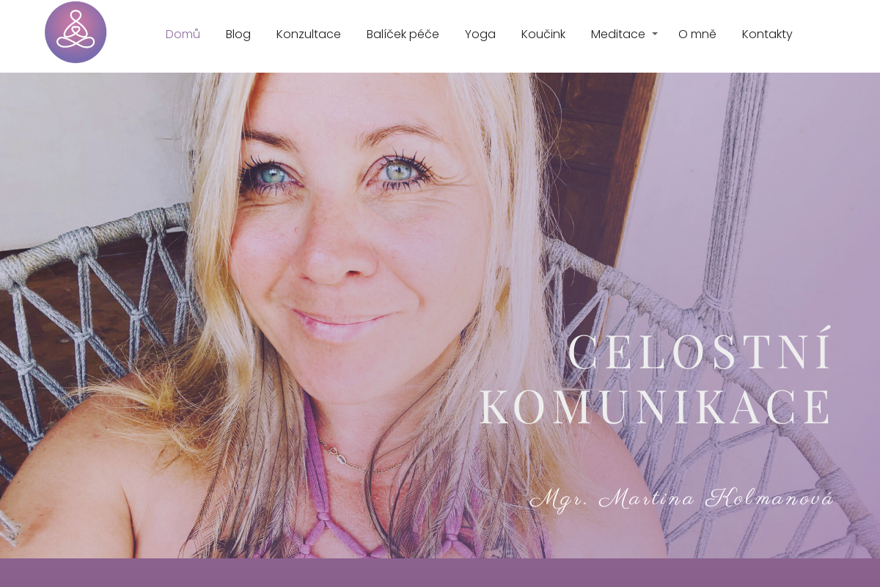This screenshot has height=587, width=880.
Task: Click the purple band below hero image
Action: pos(440,573)
